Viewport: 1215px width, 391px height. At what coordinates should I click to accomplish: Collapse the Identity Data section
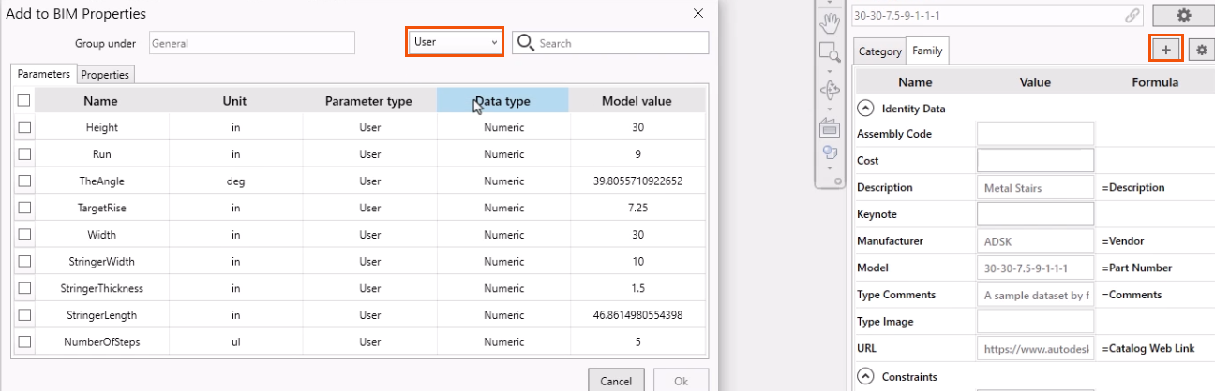pyautogui.click(x=865, y=109)
